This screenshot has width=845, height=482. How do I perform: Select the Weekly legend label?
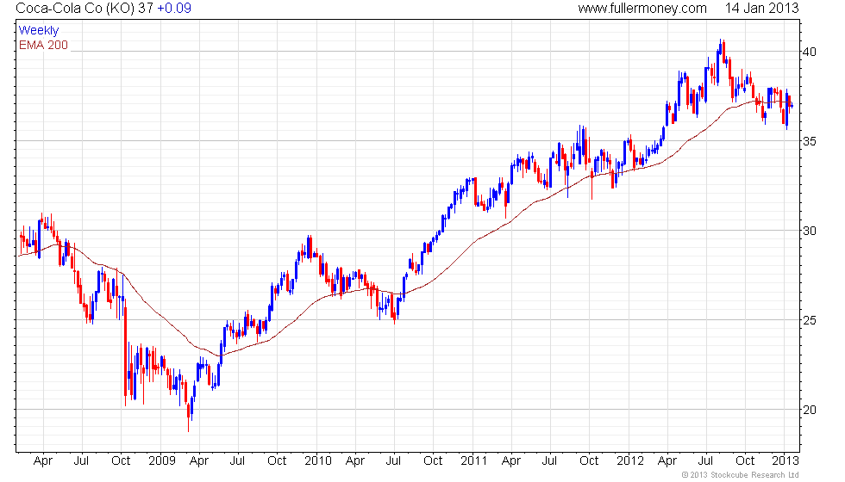click(x=38, y=31)
